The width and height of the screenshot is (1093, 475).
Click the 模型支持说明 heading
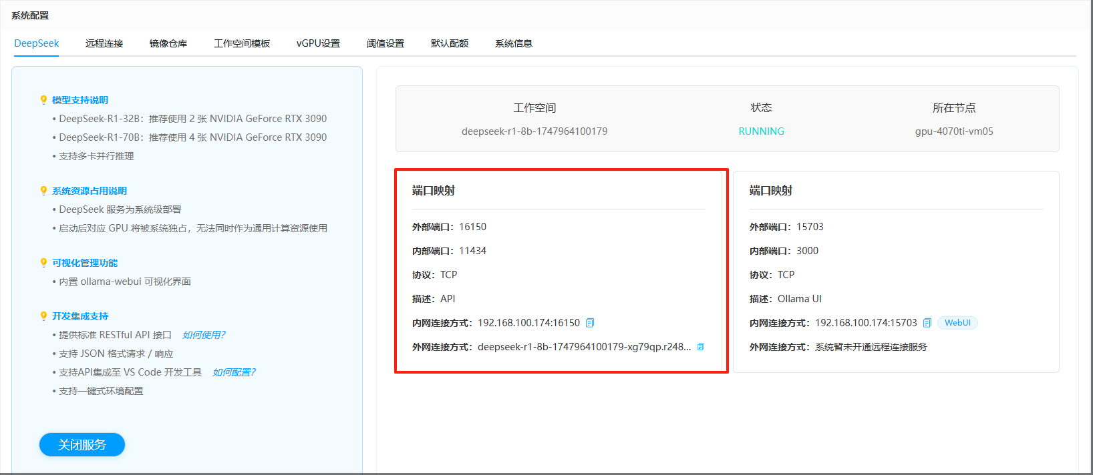coord(80,100)
